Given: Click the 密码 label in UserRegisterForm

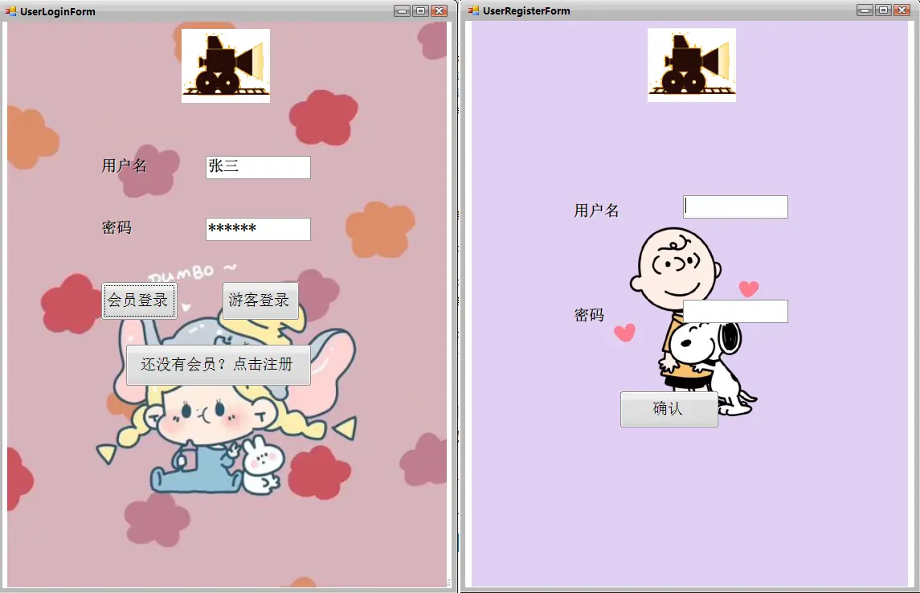Looking at the screenshot, I should click(588, 315).
